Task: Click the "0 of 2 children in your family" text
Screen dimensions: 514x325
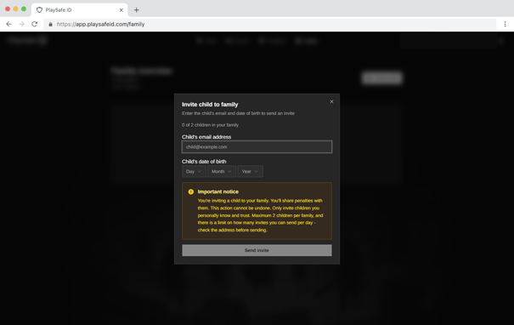Action: (x=210, y=125)
